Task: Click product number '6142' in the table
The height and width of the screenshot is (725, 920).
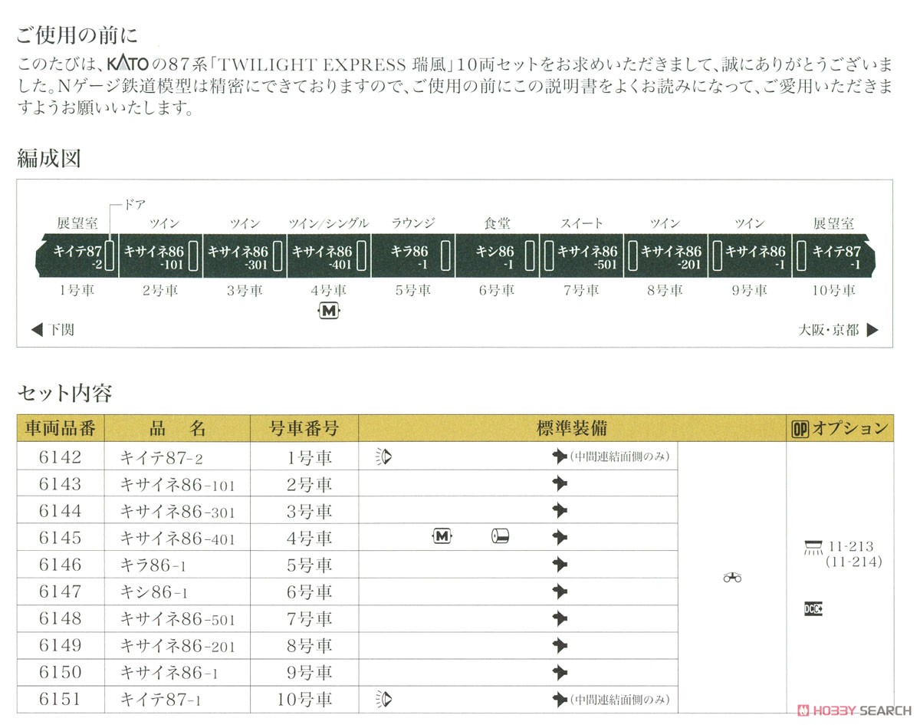Action: [x=59, y=457]
